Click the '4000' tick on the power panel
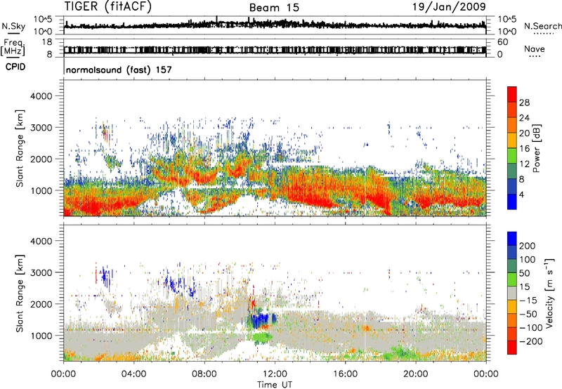This screenshot has width=562, height=389. (x=41, y=96)
